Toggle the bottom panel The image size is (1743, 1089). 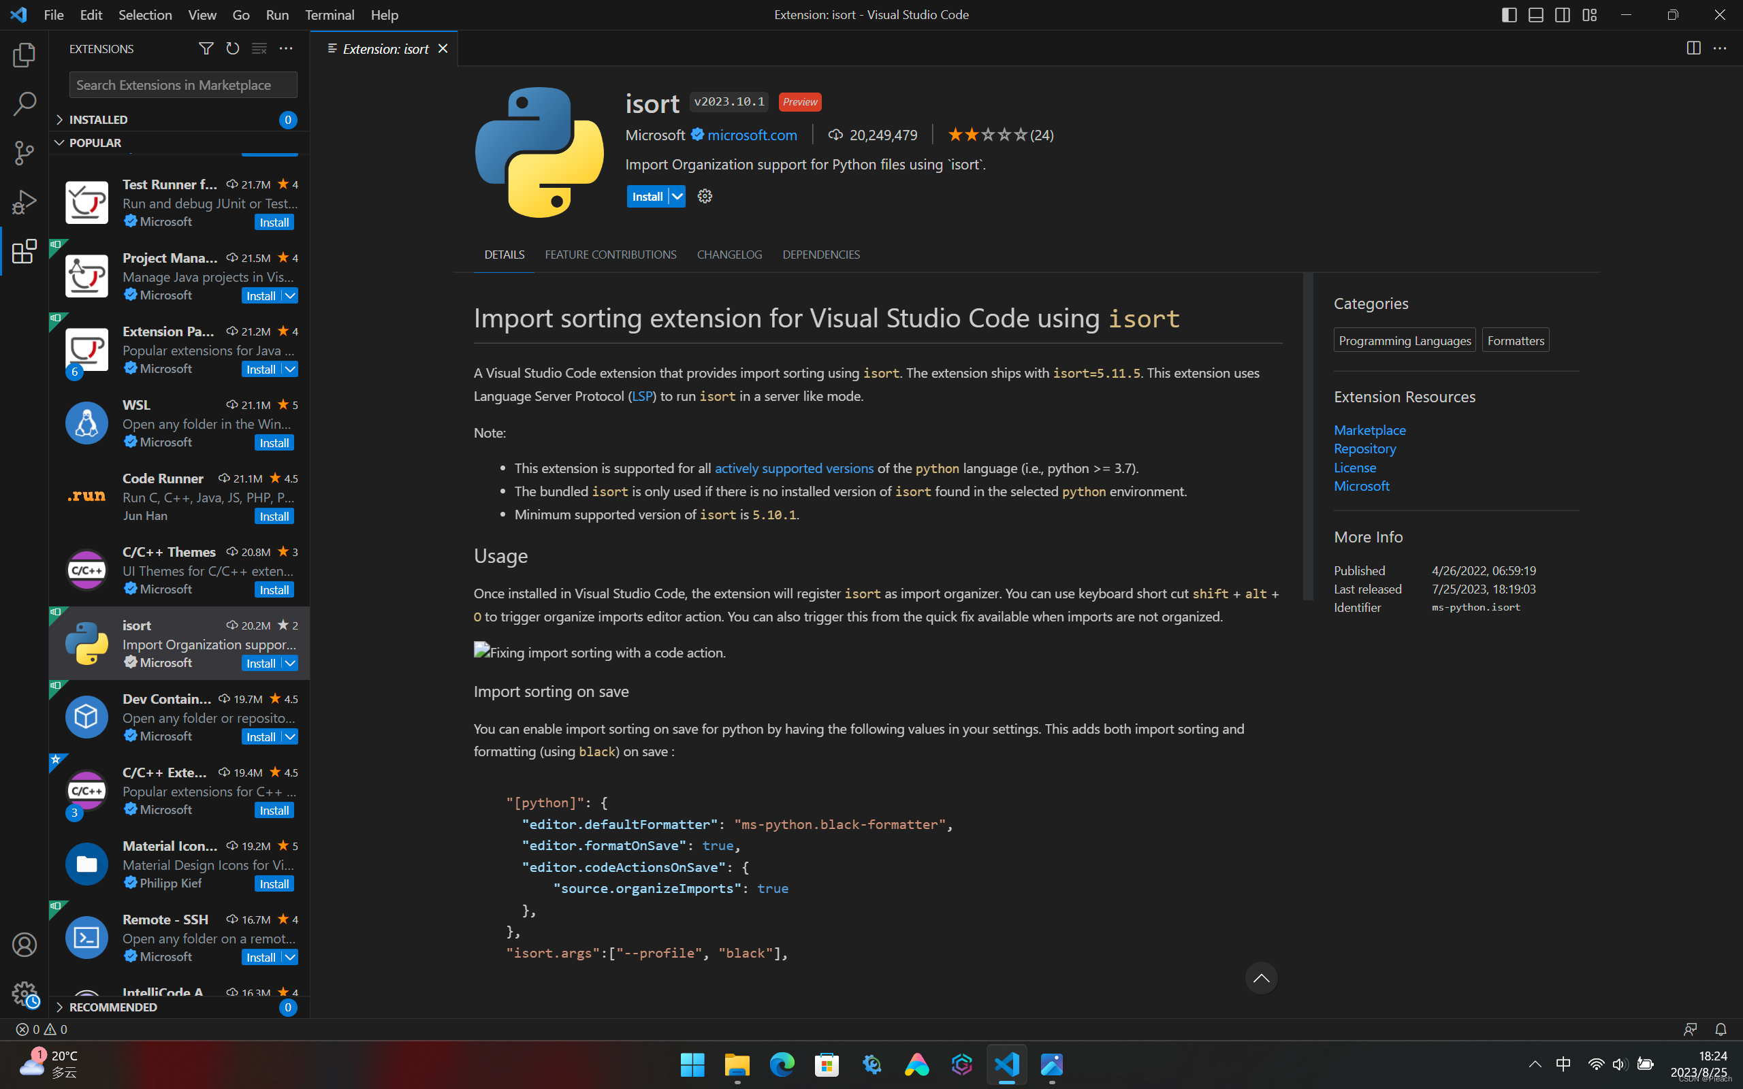click(x=1535, y=14)
